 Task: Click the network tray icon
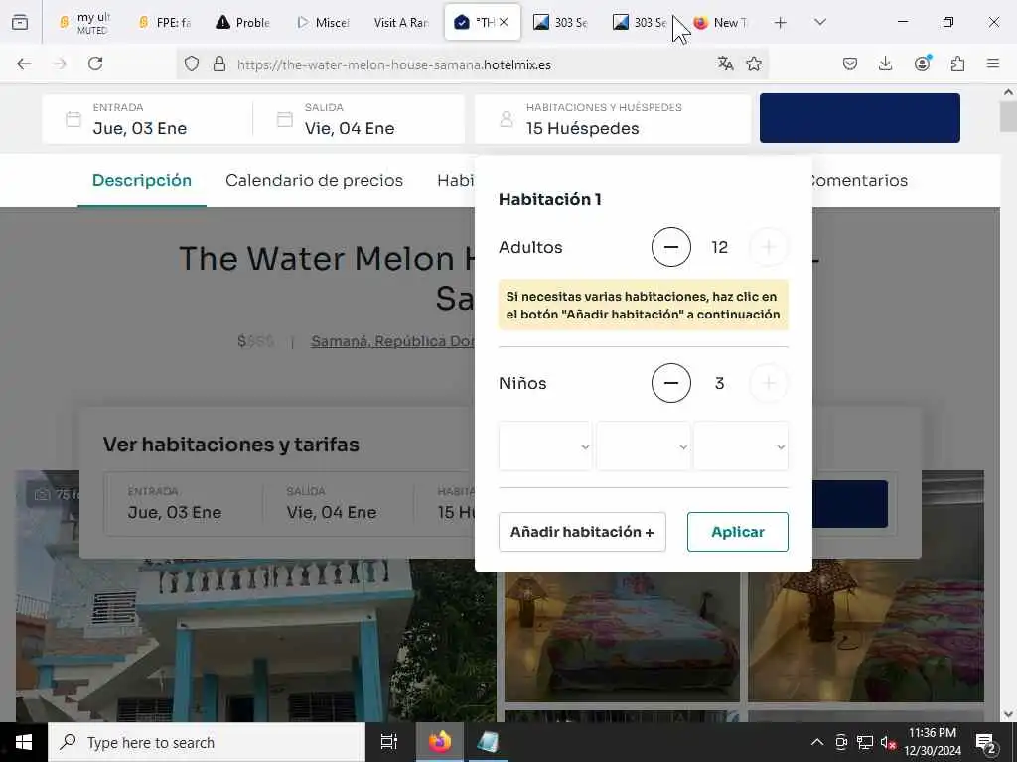(x=865, y=742)
